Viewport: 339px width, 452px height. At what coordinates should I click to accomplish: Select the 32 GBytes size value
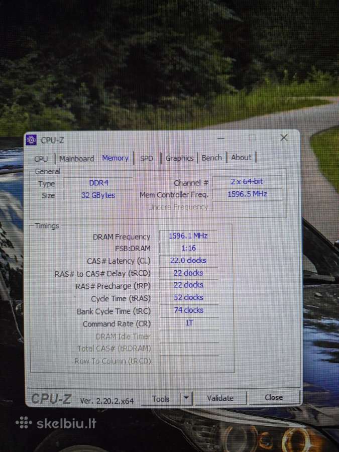click(98, 195)
